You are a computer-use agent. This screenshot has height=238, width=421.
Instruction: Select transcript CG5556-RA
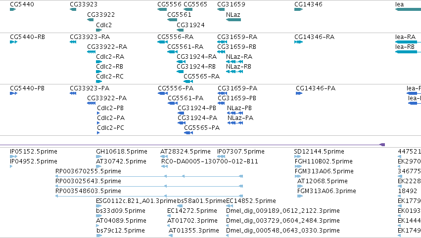point(176,37)
